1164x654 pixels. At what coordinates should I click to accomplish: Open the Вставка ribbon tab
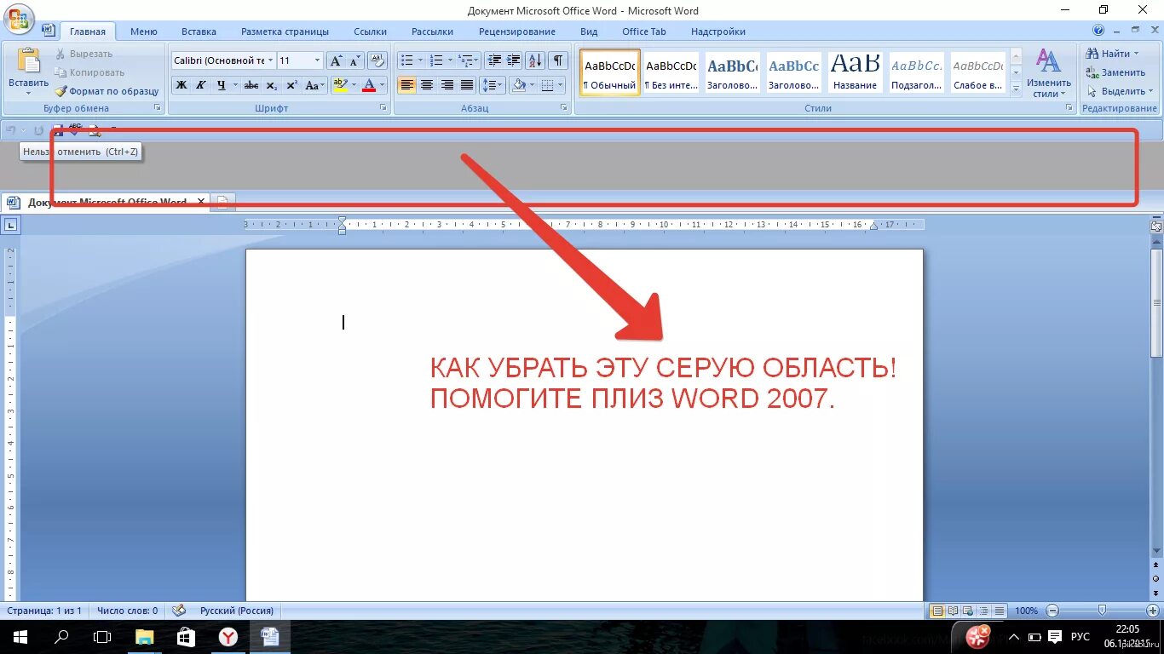199,32
